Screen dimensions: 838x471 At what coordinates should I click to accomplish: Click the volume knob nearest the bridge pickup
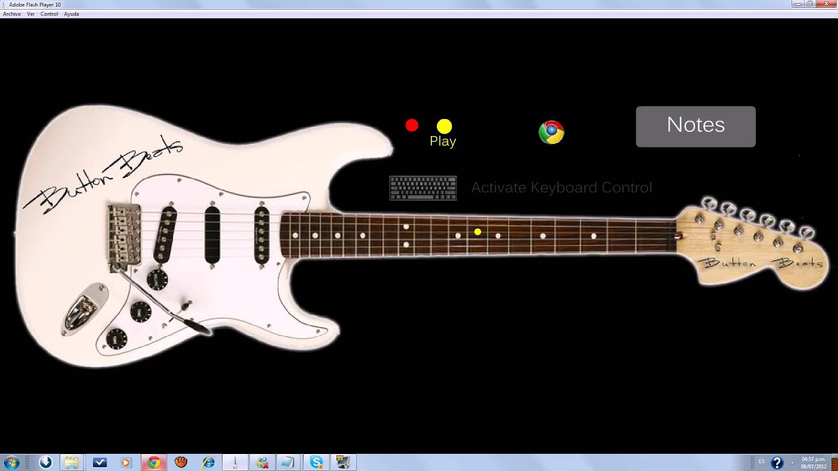157,279
